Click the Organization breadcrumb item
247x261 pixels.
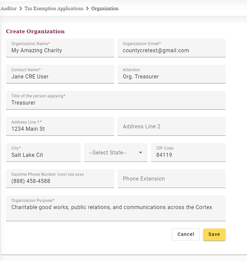105,8
